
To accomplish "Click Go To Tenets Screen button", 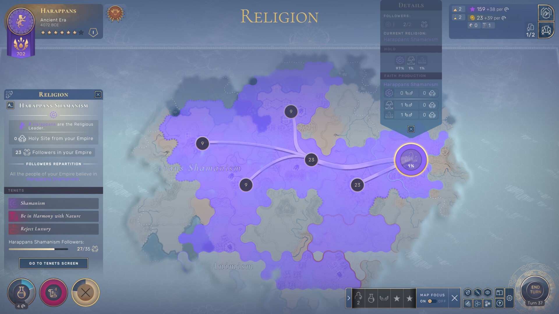I will point(54,263).
